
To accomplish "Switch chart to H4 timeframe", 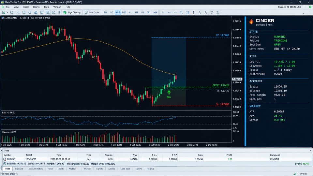I will tap(136, 12).
